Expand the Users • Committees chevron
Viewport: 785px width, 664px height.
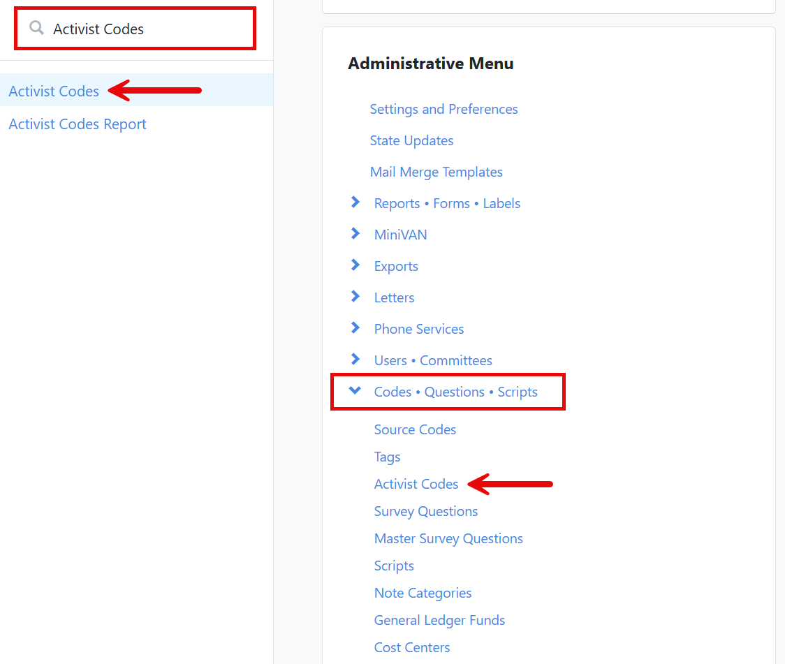[355, 360]
